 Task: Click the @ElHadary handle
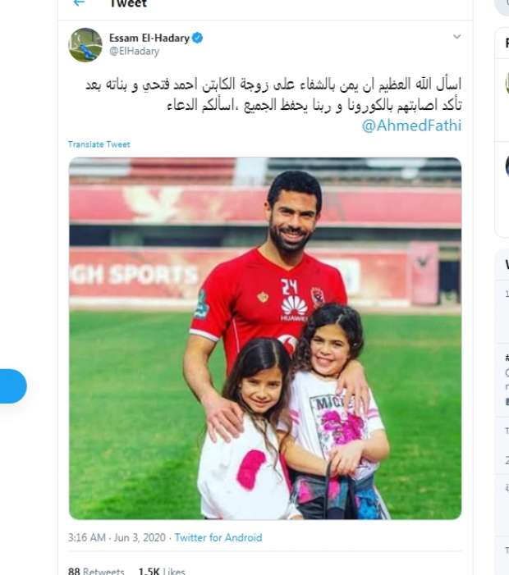[x=135, y=52]
